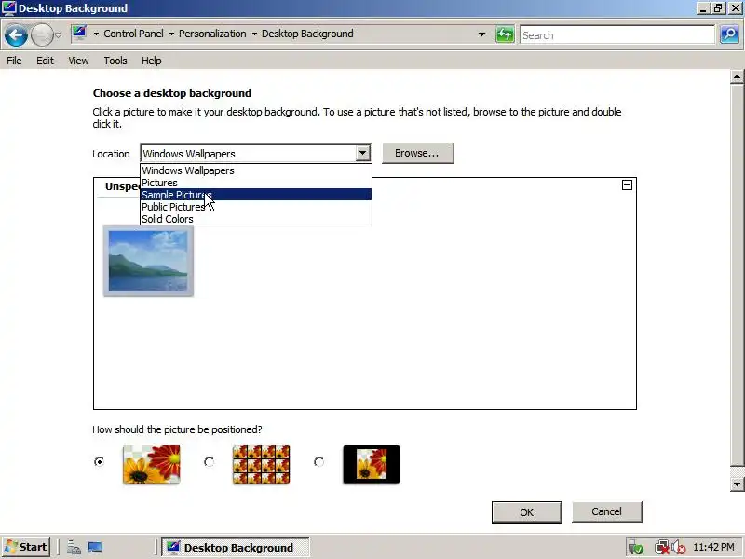
Task: Click the Personalization breadcrumb
Action: (212, 34)
